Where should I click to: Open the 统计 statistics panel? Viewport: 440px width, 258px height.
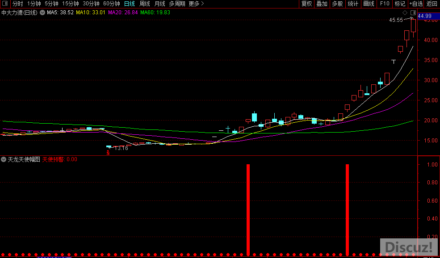(353, 4)
